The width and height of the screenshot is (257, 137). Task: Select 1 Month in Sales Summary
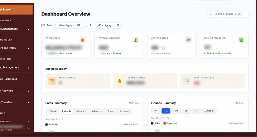[x=66, y=111]
